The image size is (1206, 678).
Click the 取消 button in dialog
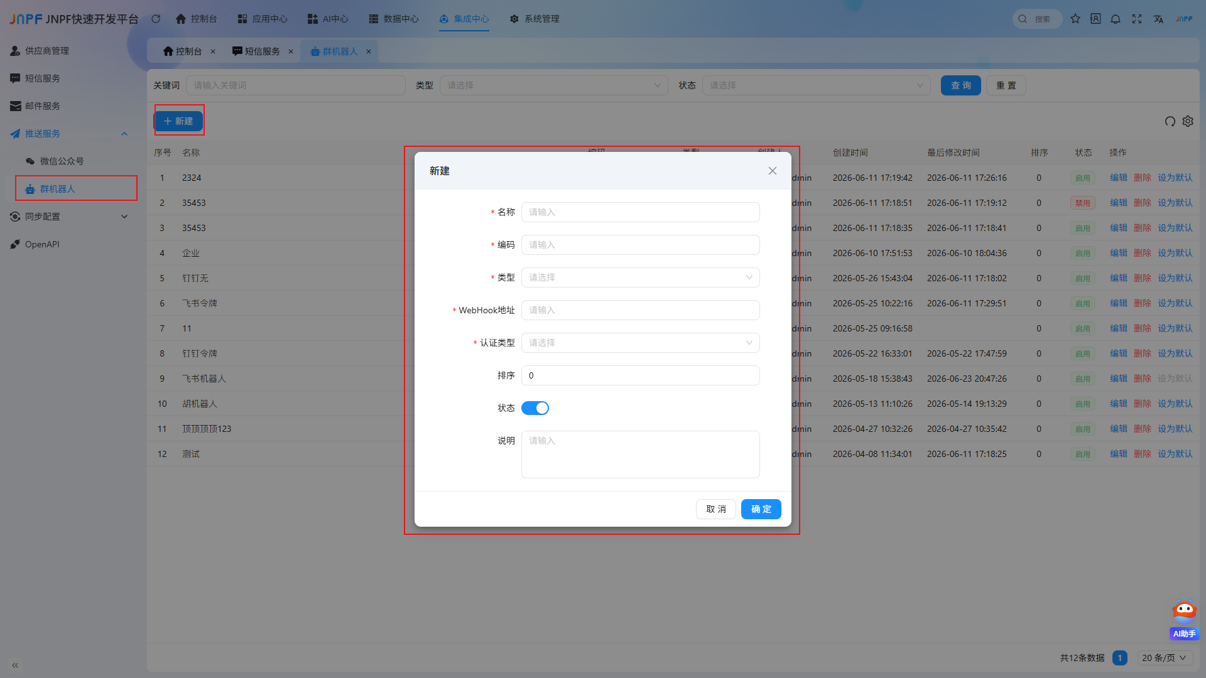[x=715, y=509]
